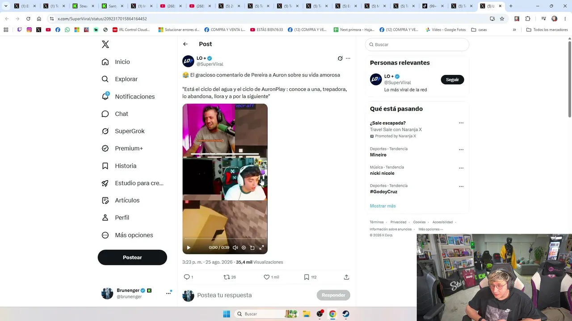This screenshot has height=321, width=572.
Task: Open SuperGrok in the sidebar
Action: point(123,131)
